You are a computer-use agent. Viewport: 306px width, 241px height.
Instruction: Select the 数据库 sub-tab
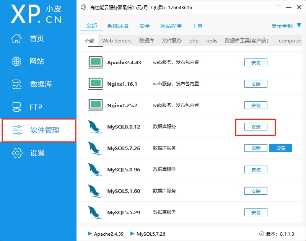[x=146, y=41]
